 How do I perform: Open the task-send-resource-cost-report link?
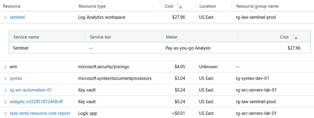[40, 113]
